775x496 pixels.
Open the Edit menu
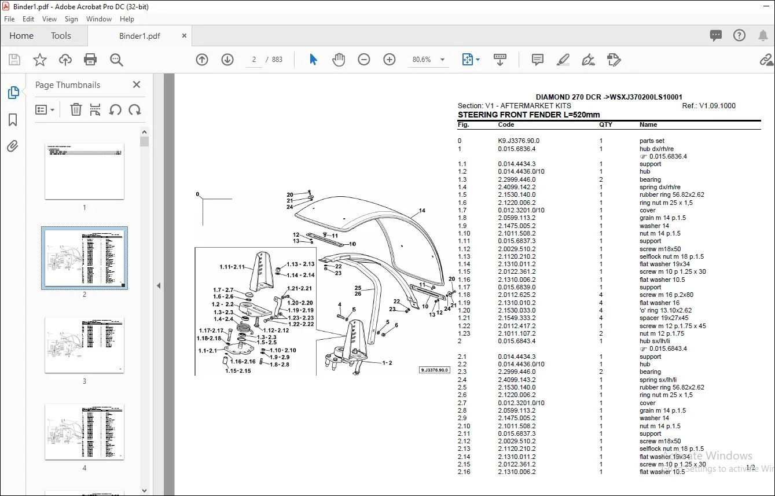[28, 19]
